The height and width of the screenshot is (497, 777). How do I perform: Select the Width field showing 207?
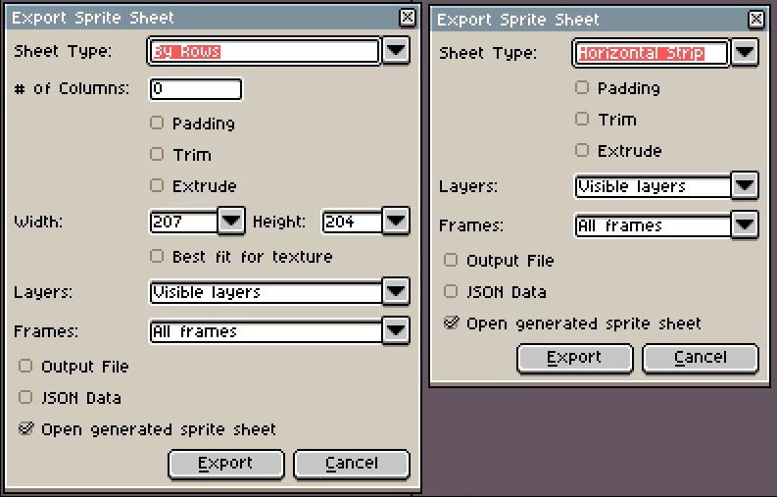click(x=183, y=222)
